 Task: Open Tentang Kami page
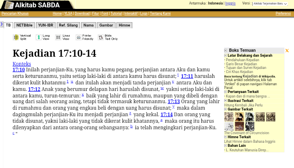(x=160, y=13)
